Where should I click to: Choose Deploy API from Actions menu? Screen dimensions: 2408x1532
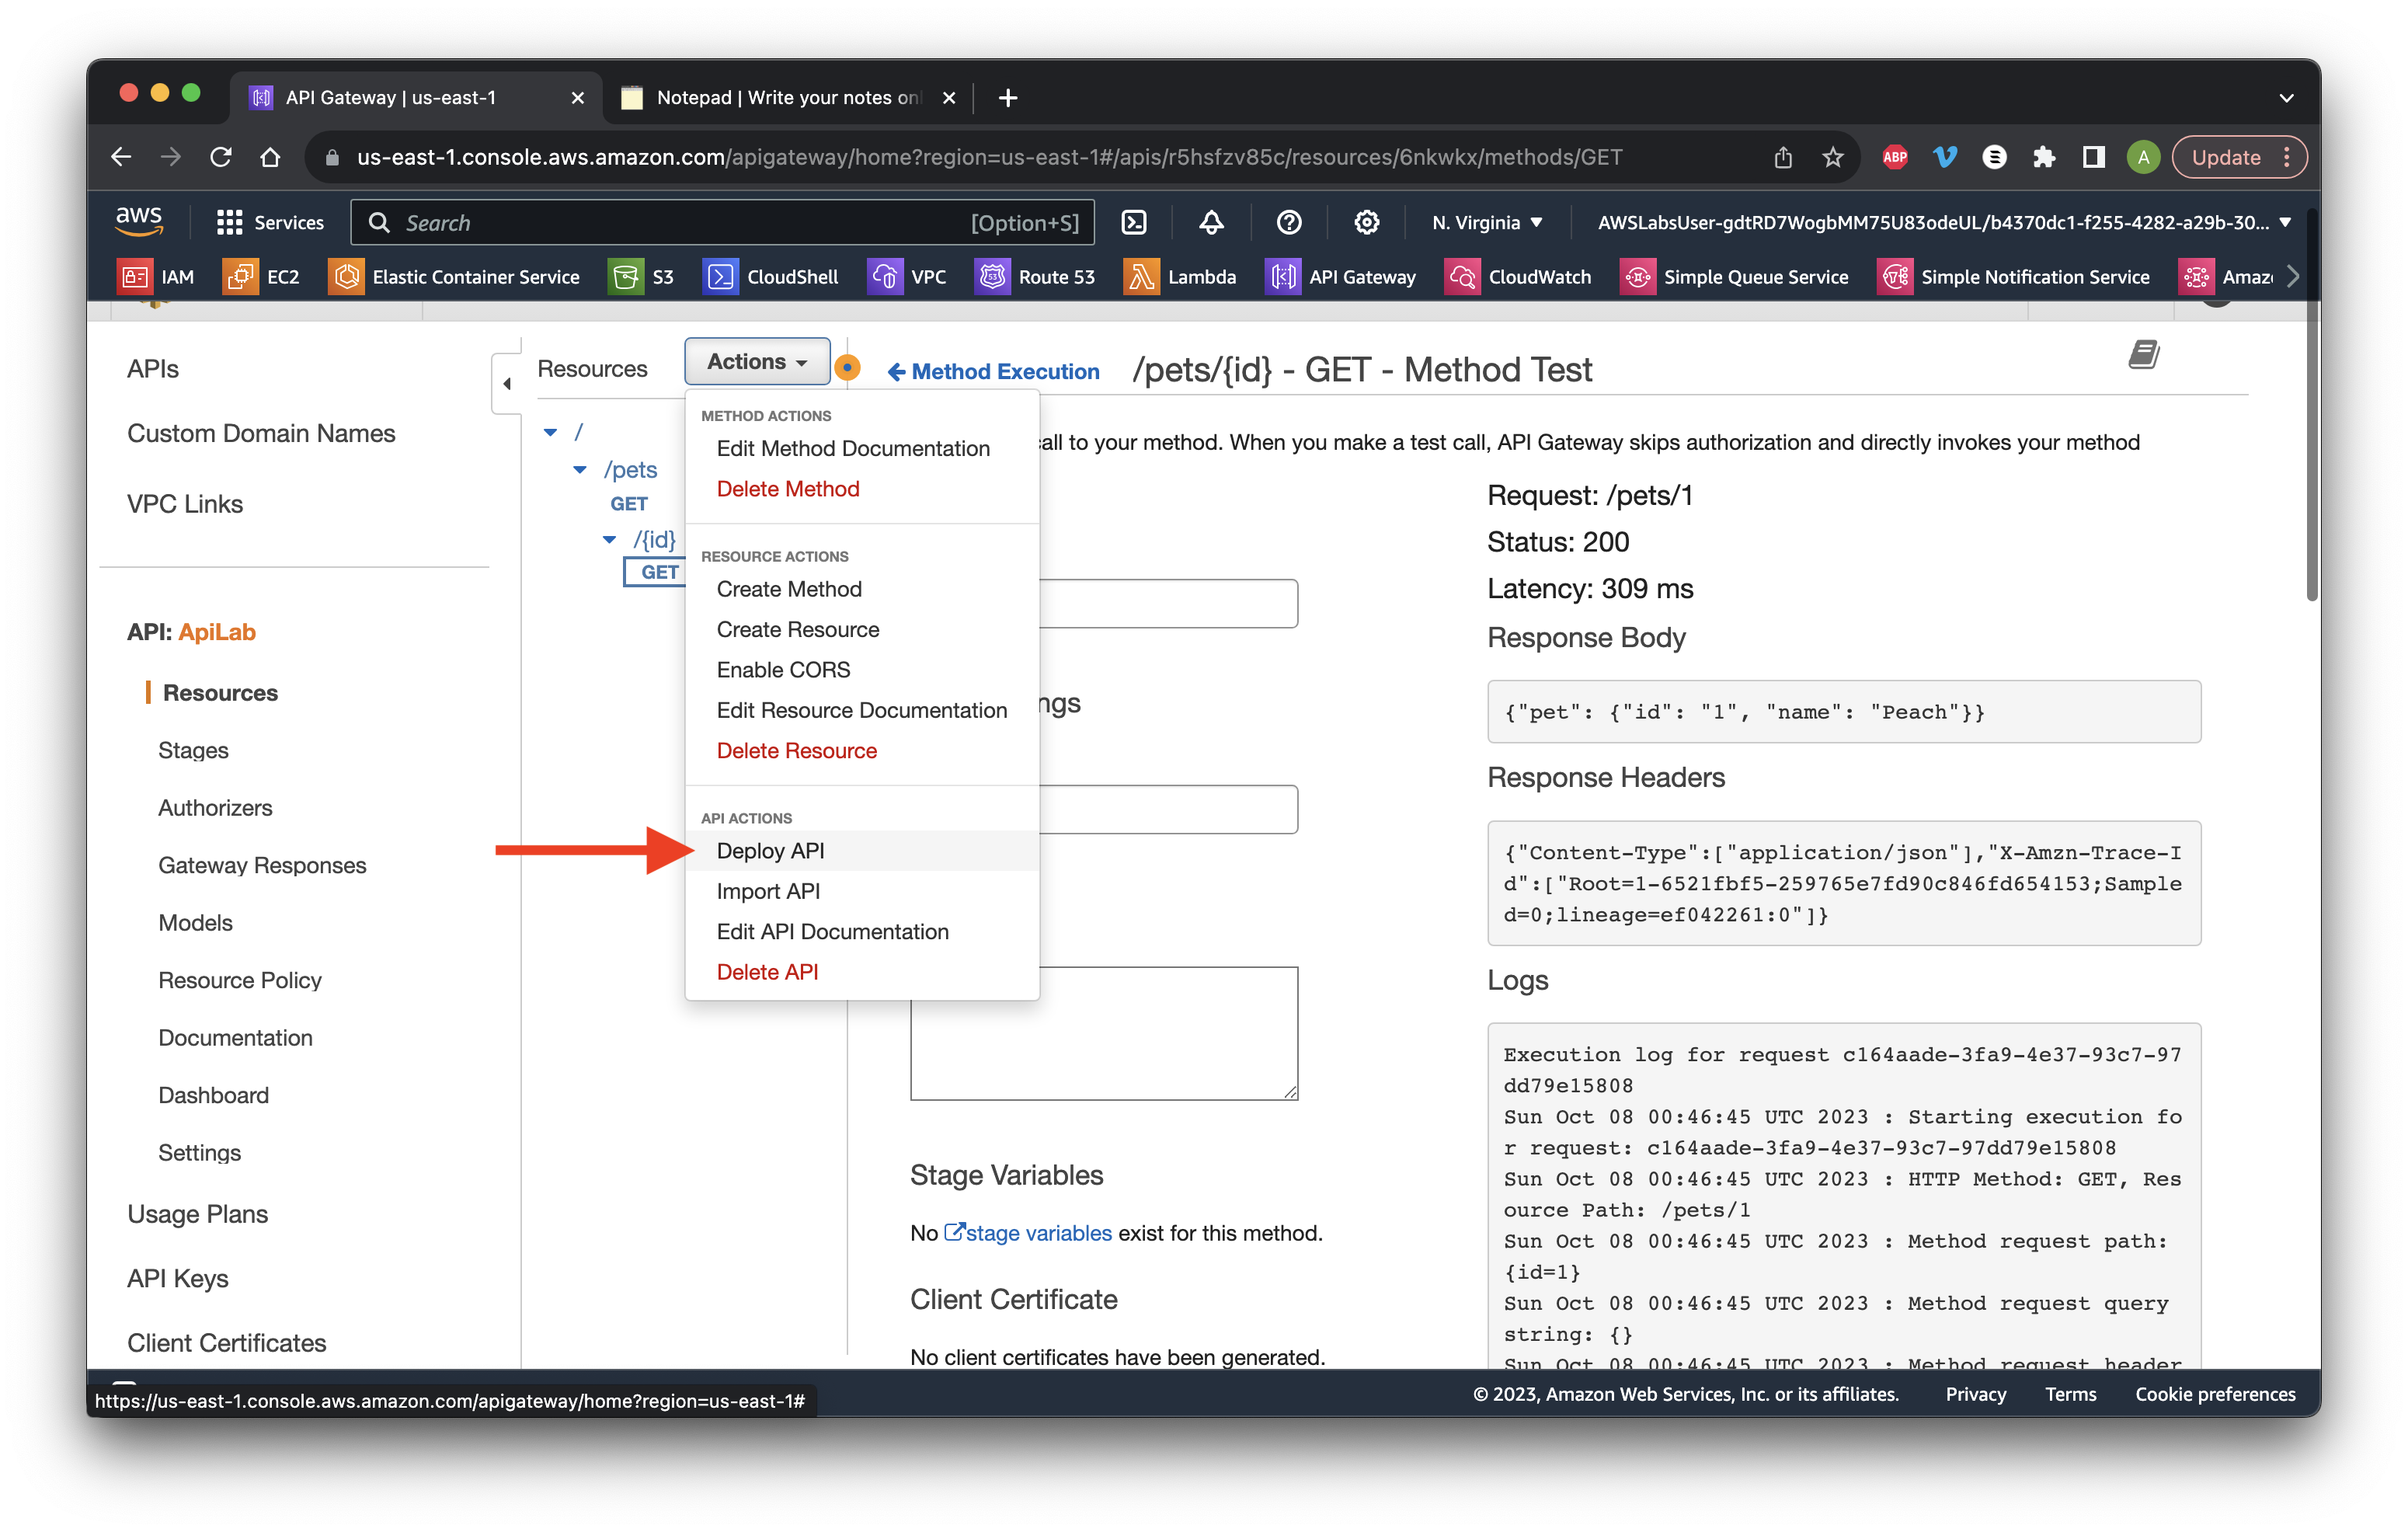coord(862,851)
